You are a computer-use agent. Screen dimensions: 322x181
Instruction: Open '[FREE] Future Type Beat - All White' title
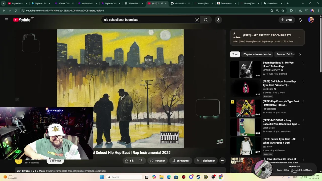click(x=279, y=141)
